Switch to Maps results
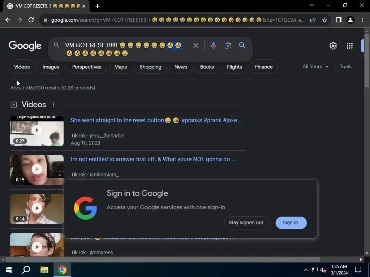This screenshot has width=370, height=277. pos(121,67)
